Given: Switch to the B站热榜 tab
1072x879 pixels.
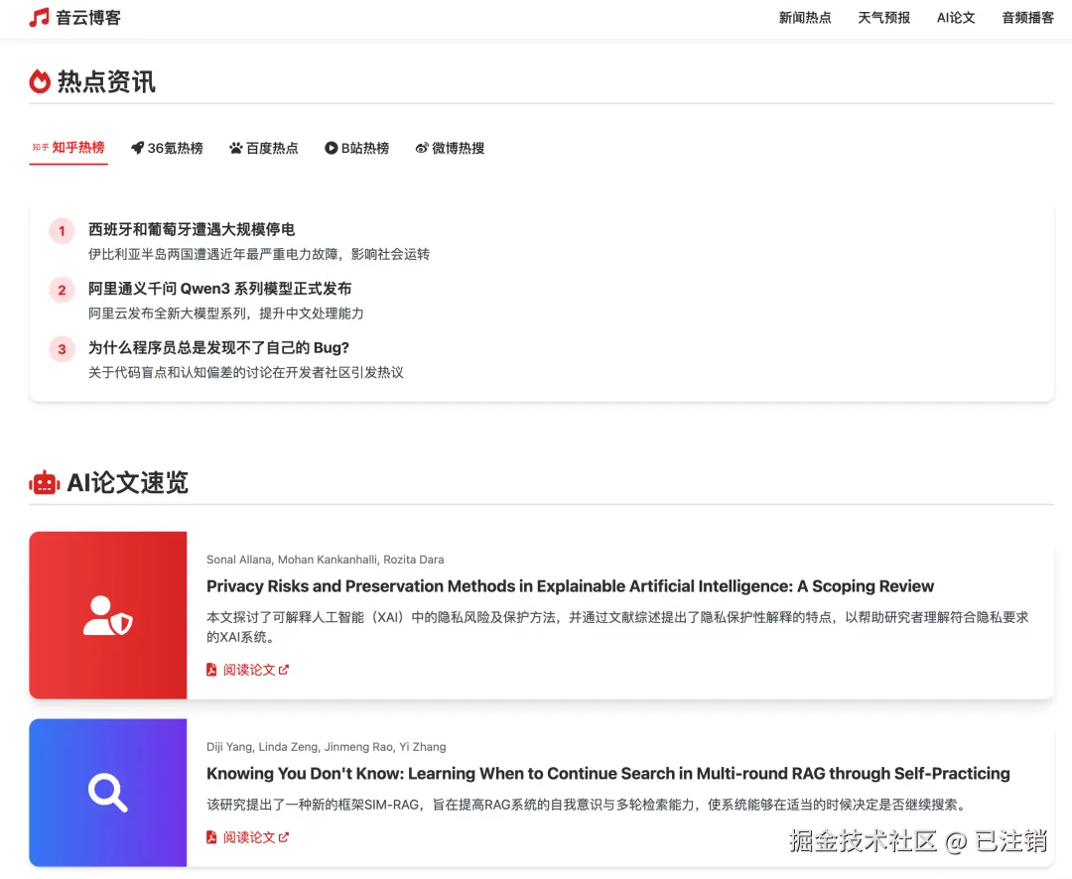Looking at the screenshot, I should click(357, 148).
